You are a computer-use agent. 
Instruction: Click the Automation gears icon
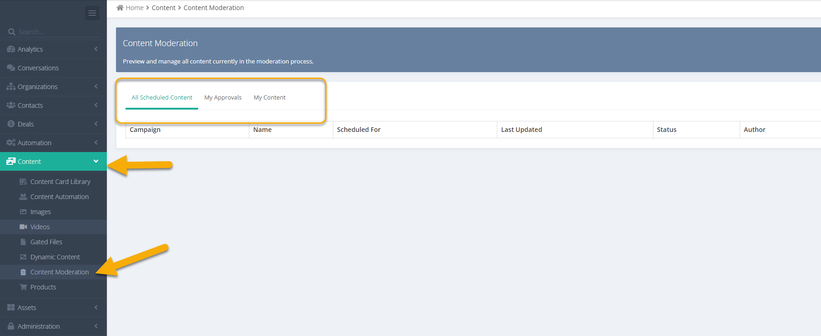(x=11, y=142)
